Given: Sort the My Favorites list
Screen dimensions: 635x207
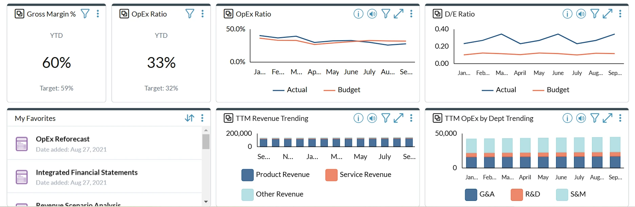Looking at the screenshot, I should pos(190,118).
